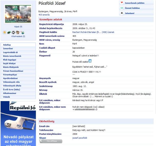
Task: Click the registration date 2008. május 25.
Action: tap(80, 24)
